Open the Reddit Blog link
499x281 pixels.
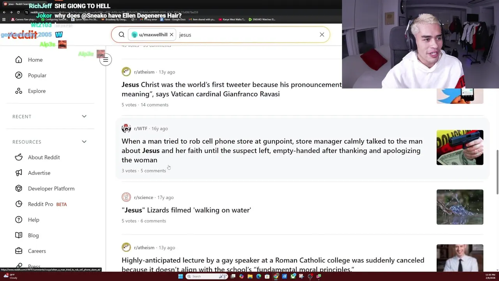click(33, 235)
